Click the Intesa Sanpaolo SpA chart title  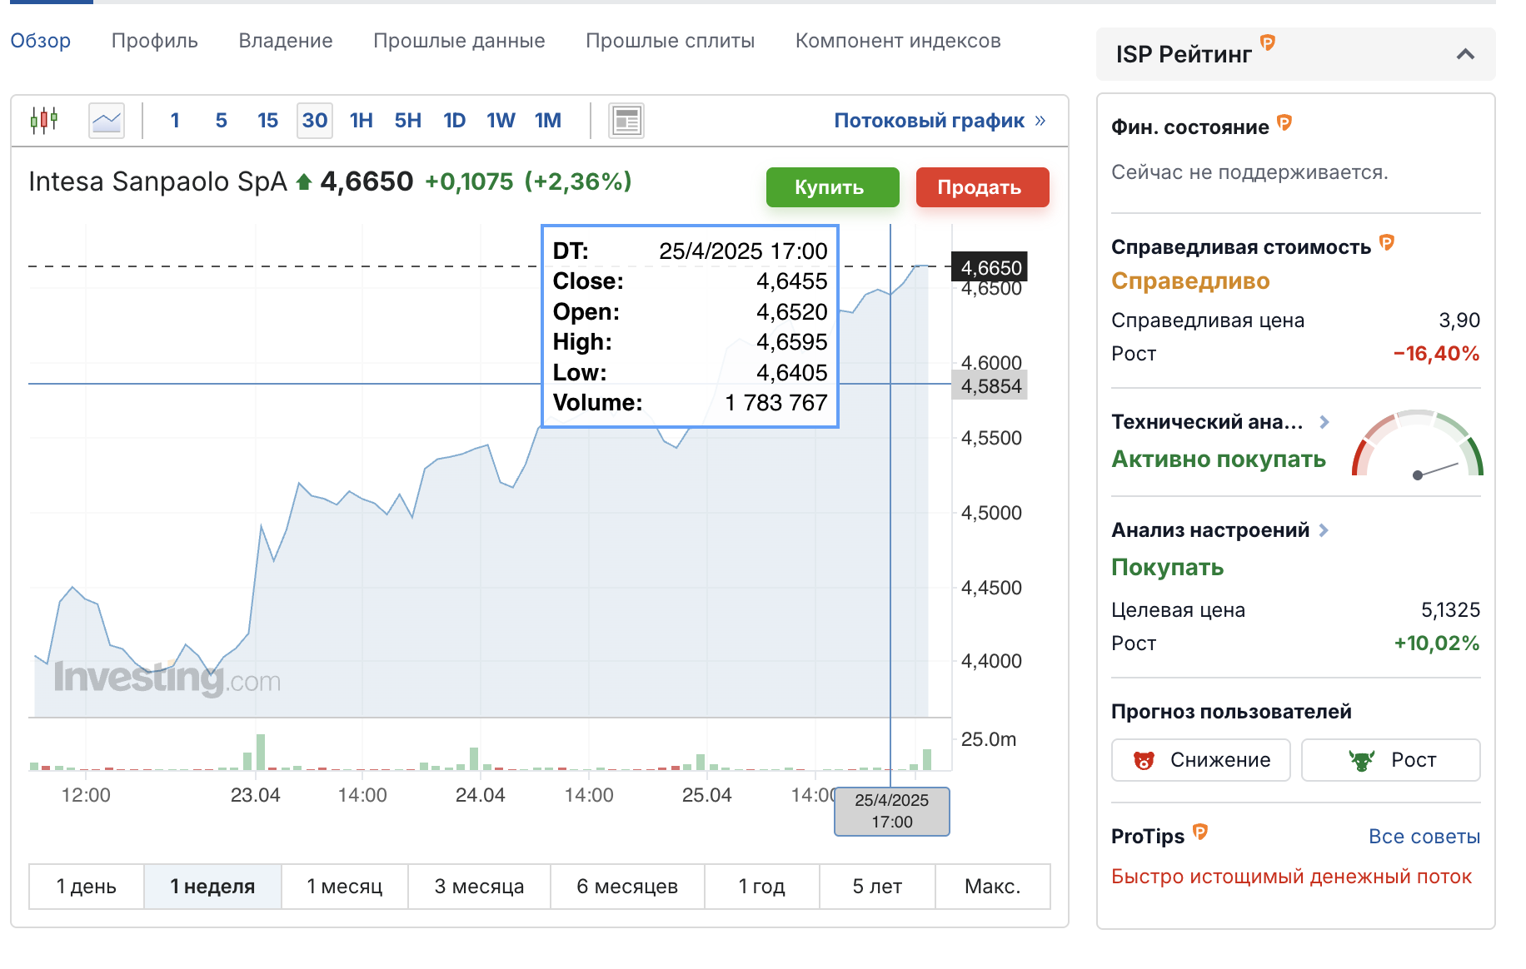(157, 181)
